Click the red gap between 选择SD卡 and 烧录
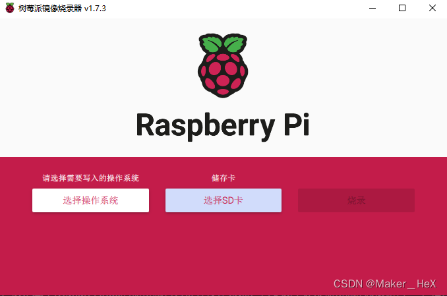 pyautogui.click(x=289, y=200)
